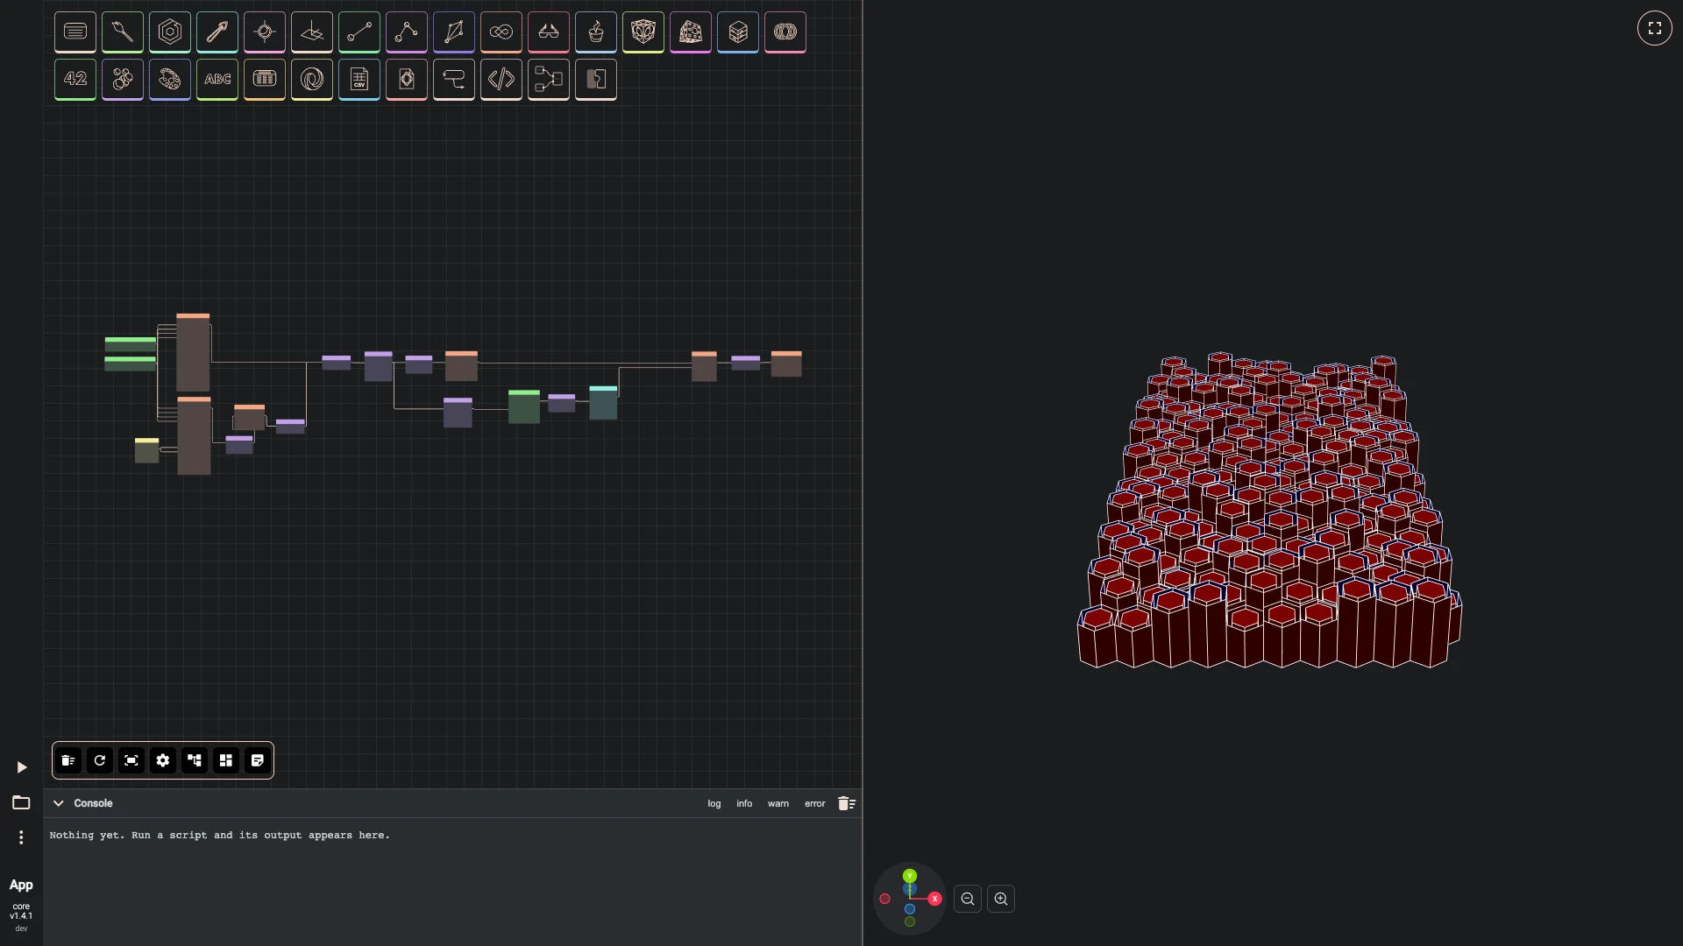Screen dimensions: 1683x946
Task: Snap the view to the green Y axis
Action: (910, 876)
